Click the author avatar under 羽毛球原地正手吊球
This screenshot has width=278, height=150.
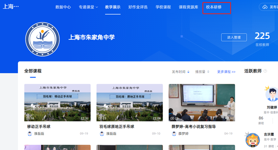(x=102, y=134)
